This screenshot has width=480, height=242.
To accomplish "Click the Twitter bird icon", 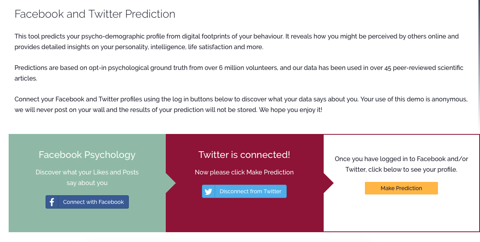I will [x=209, y=191].
